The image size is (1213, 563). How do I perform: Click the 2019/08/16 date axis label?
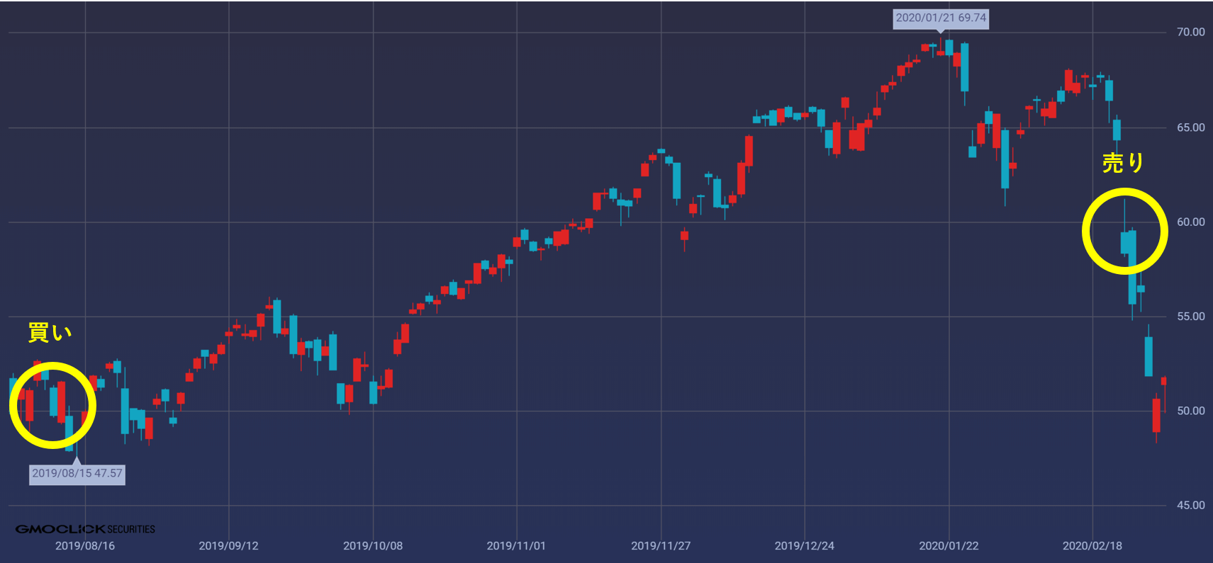[x=85, y=546]
